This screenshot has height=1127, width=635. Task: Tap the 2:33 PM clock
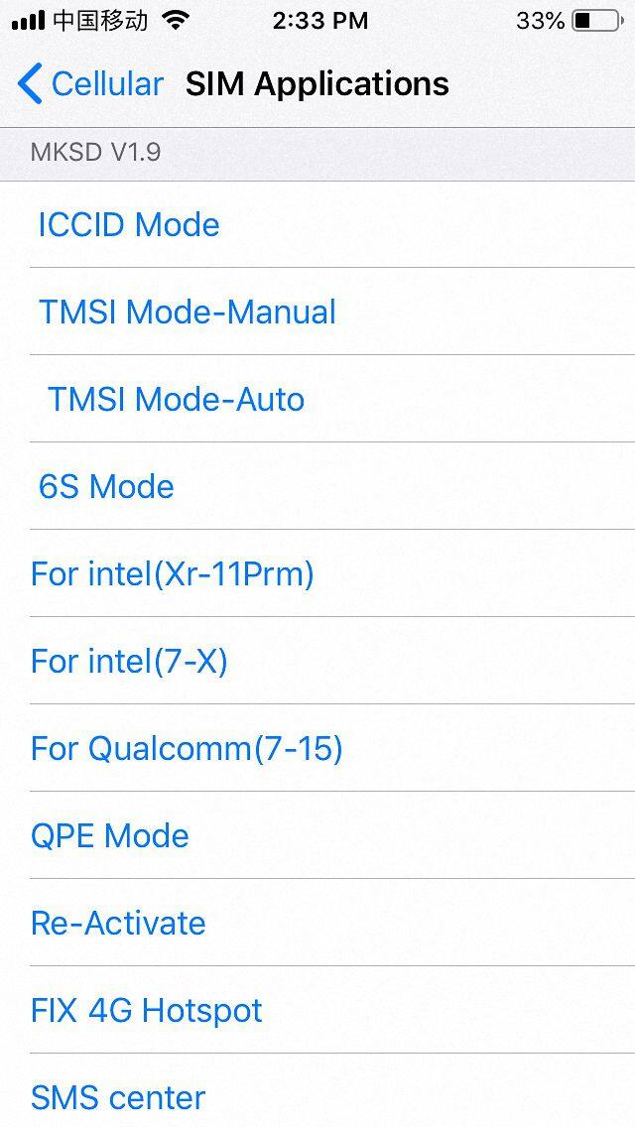coord(319,20)
